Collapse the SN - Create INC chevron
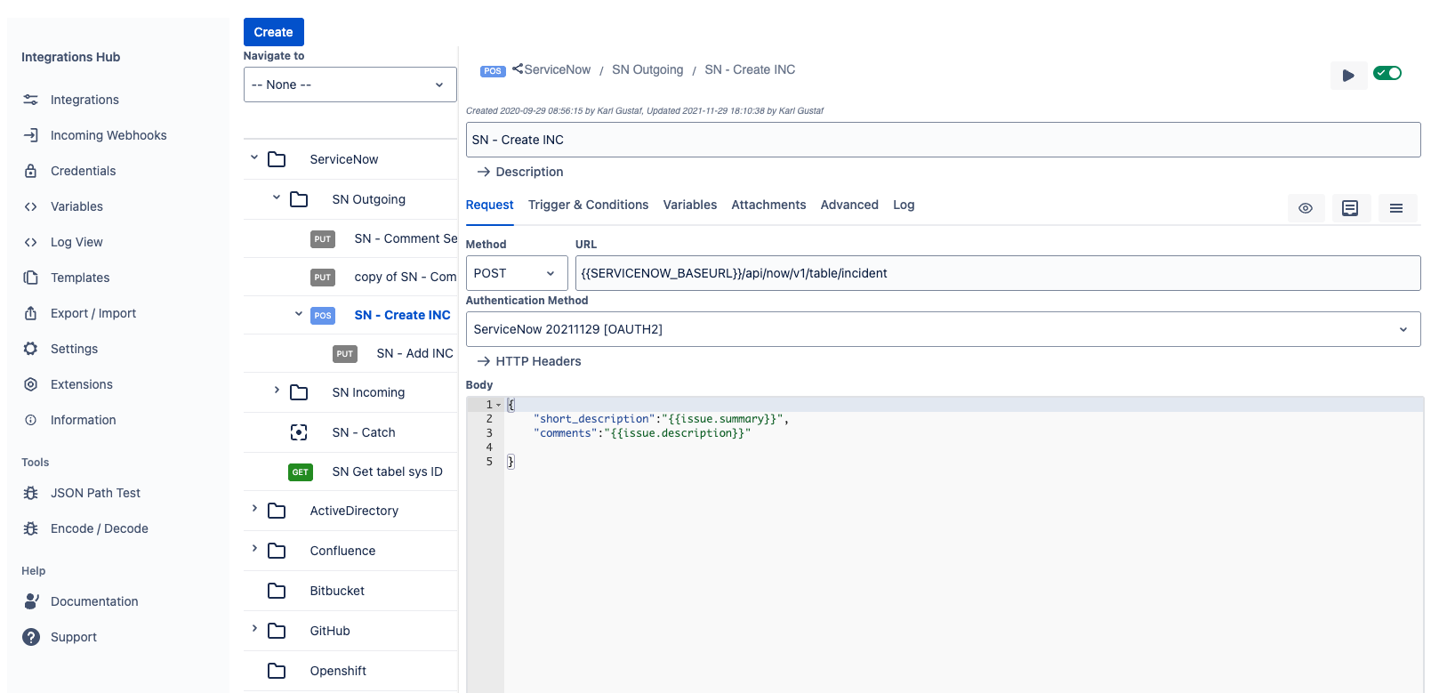Image resolution: width=1447 pixels, height=693 pixels. click(x=299, y=313)
